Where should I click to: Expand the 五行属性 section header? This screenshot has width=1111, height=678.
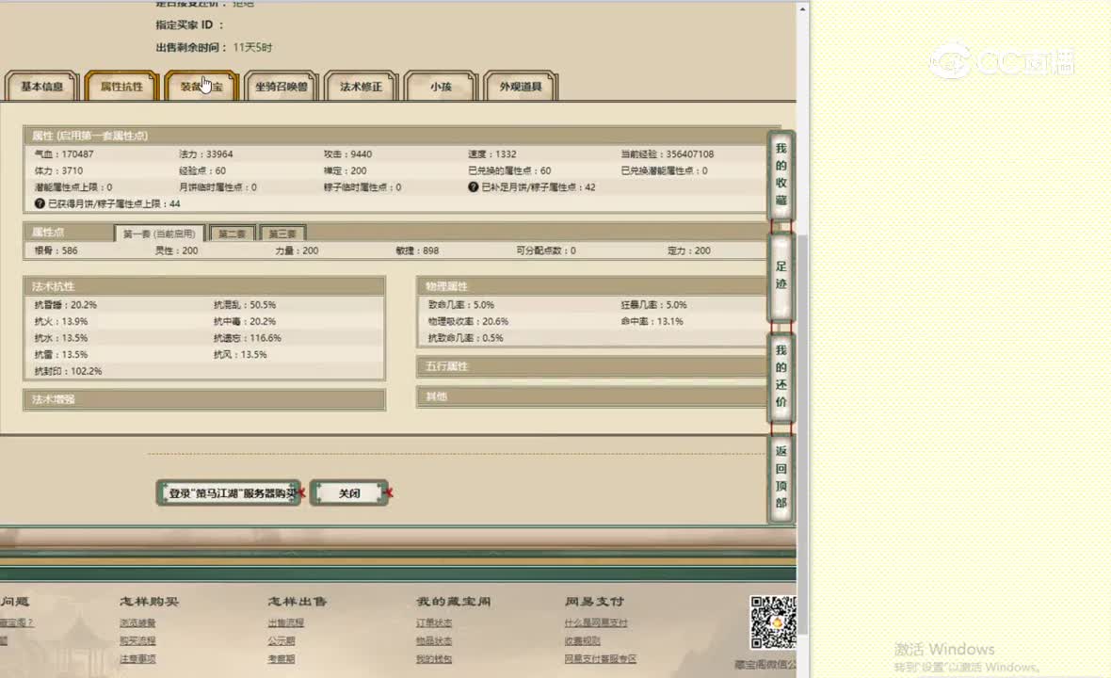pos(592,366)
